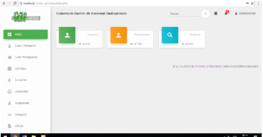Click the orange Trabajadores card icon

pyautogui.click(x=119, y=35)
